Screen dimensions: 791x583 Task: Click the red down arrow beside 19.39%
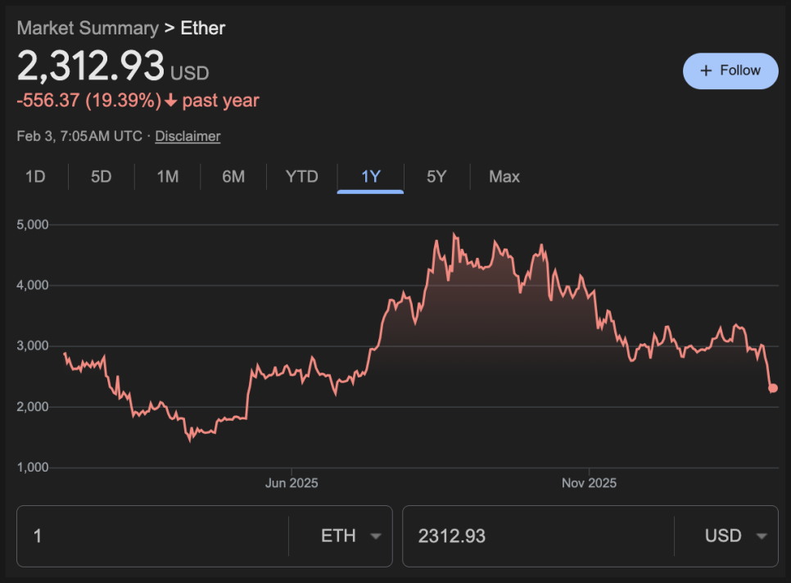[x=171, y=102]
